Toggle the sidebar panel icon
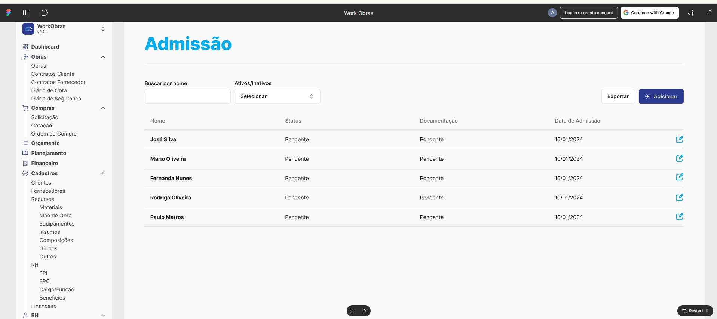The width and height of the screenshot is (717, 319). (x=27, y=13)
